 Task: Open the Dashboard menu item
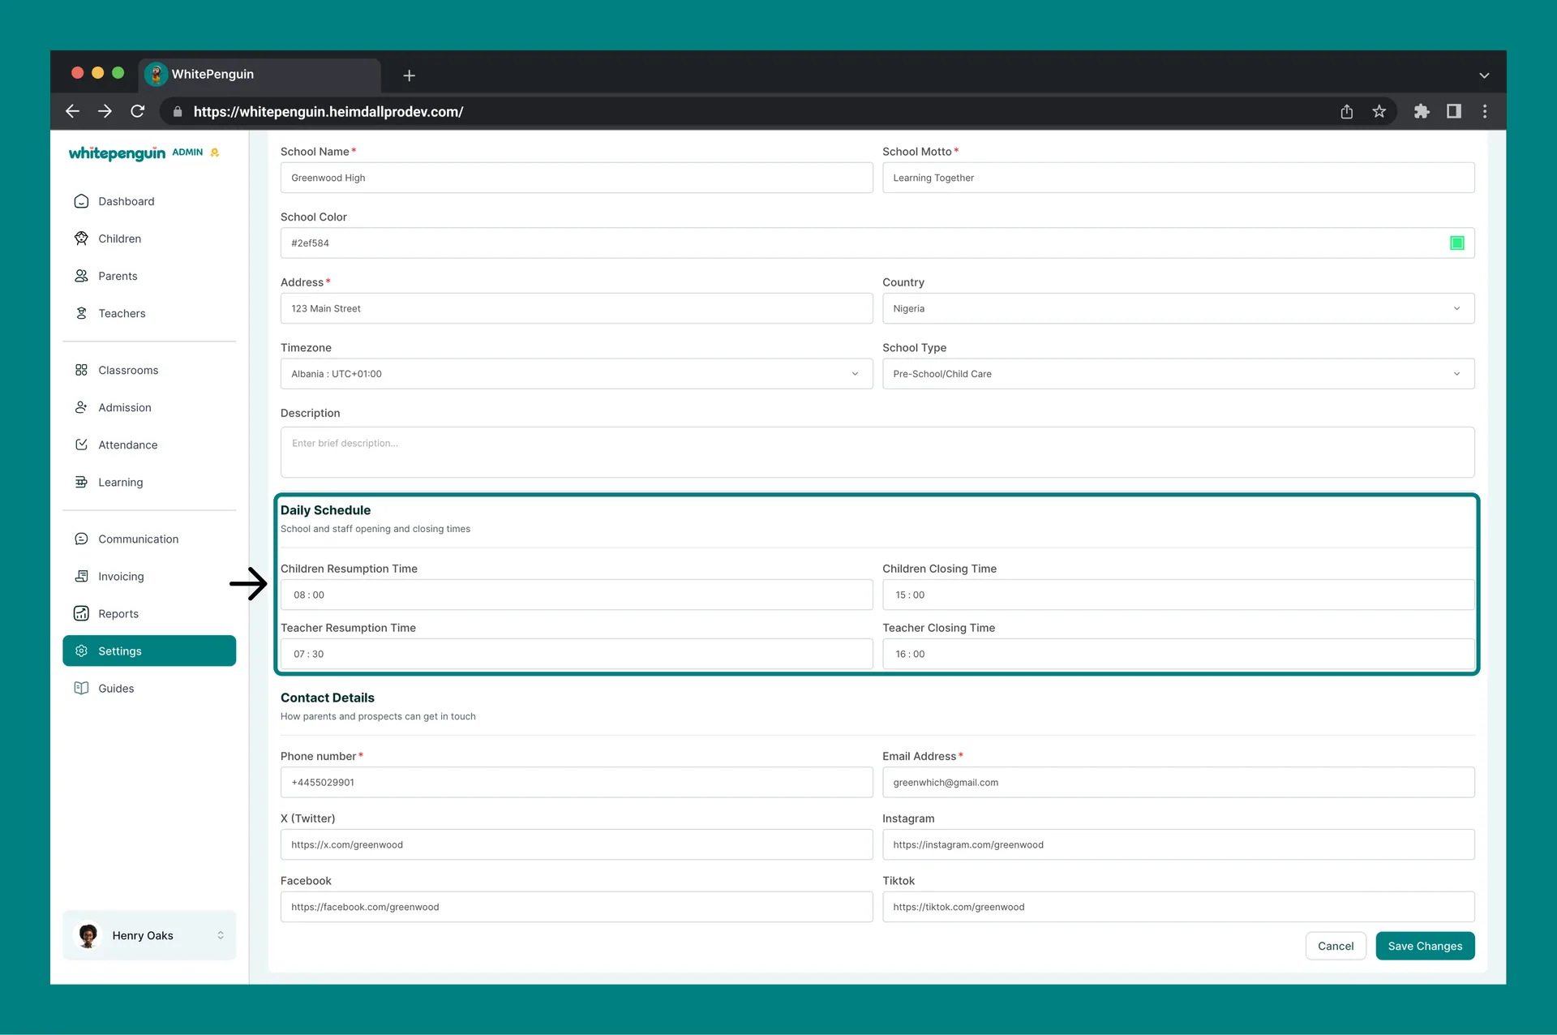pyautogui.click(x=149, y=201)
